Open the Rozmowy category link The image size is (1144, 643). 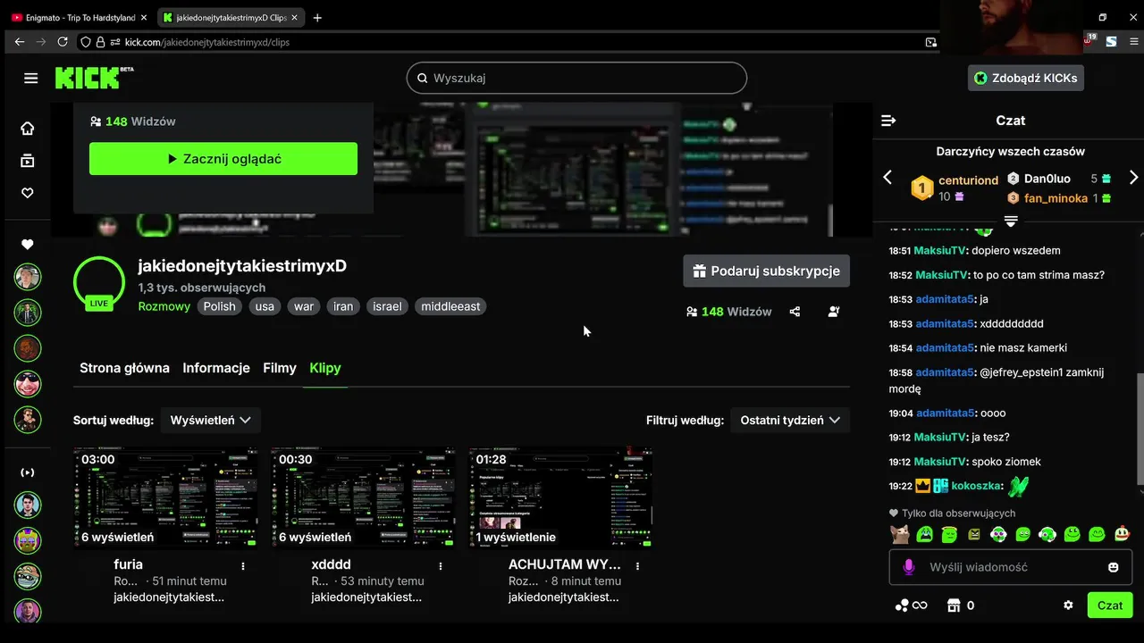pos(164,306)
